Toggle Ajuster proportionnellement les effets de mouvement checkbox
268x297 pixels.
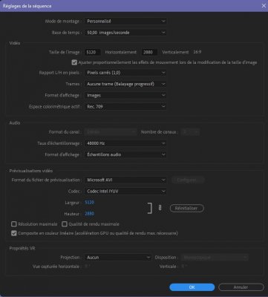pos(74,62)
